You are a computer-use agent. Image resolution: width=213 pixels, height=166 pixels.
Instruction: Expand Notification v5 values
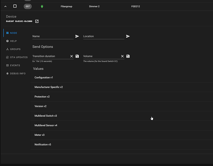tap(43, 145)
